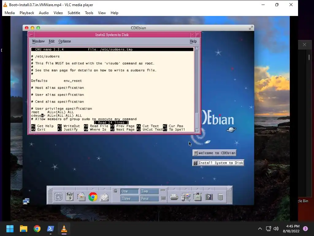This screenshot has height=236, width=314.
Task: Open VLC Subtitle menu
Action: (x=74, y=13)
